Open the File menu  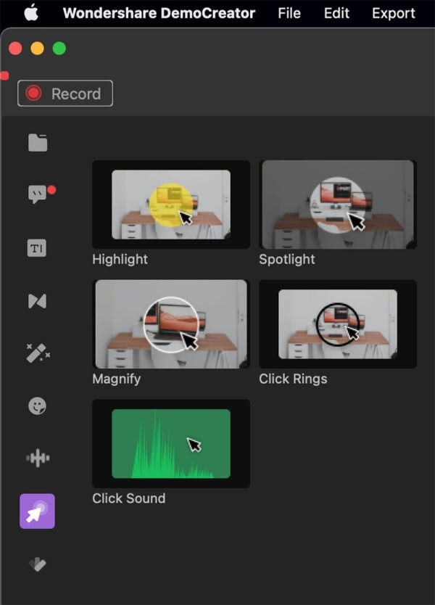[x=289, y=13]
